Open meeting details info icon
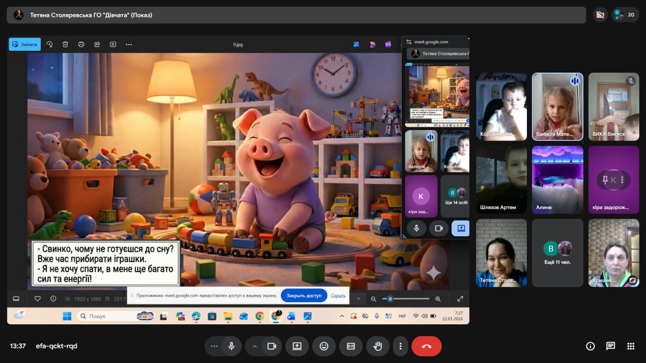 pos(590,346)
